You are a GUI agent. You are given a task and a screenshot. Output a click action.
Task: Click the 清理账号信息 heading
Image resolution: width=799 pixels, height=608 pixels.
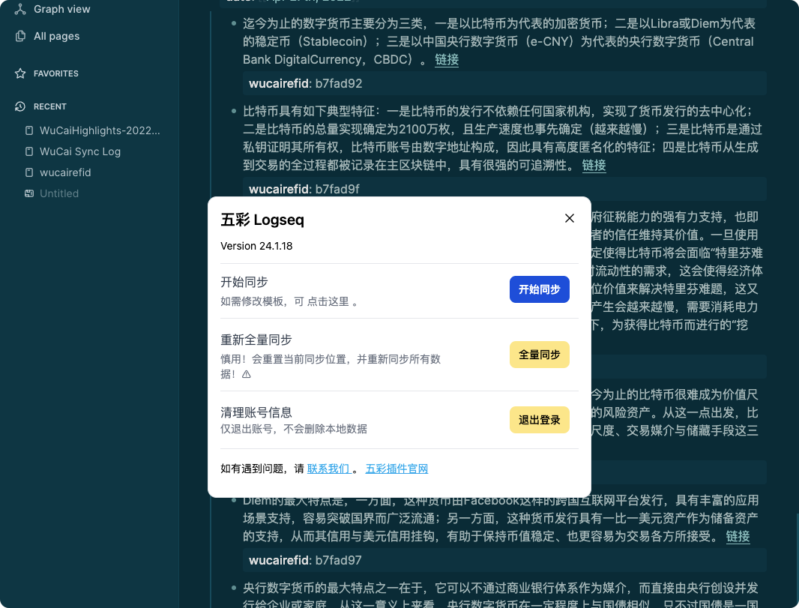pos(256,412)
